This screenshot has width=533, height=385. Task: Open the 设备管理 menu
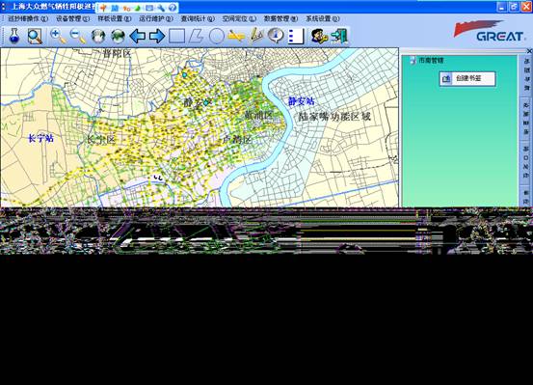[72, 18]
